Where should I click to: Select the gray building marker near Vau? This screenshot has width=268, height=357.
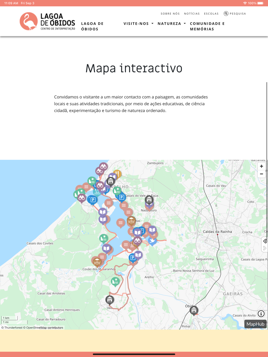point(110,300)
